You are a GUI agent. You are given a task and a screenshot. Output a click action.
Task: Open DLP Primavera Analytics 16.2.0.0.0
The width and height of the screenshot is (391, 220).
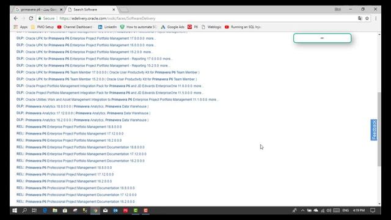click(82, 120)
